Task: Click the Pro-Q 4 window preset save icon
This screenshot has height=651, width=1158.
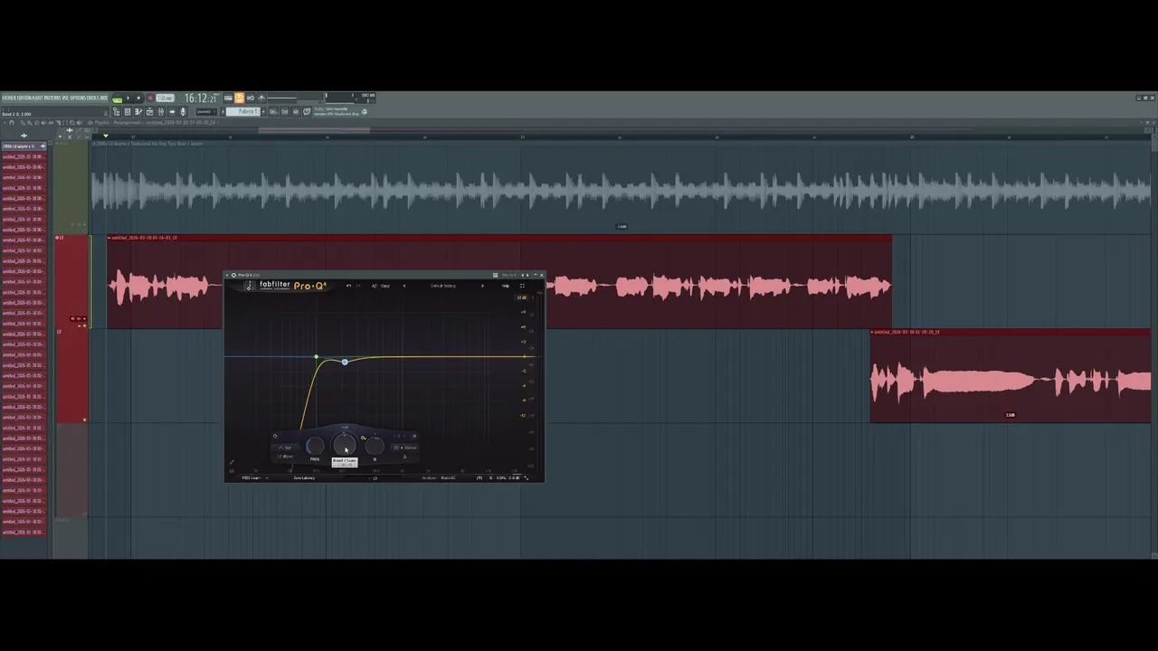Action: 495,275
